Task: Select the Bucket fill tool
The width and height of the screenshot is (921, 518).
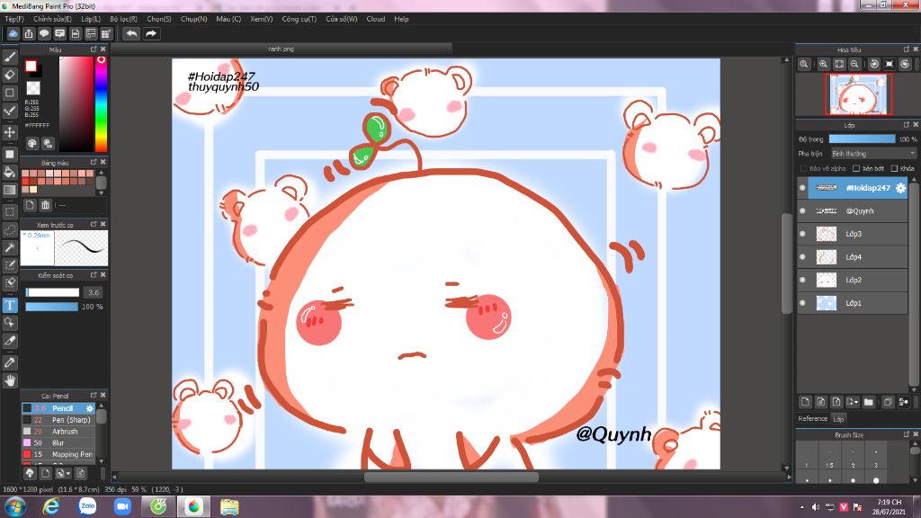Action: pos(9,172)
